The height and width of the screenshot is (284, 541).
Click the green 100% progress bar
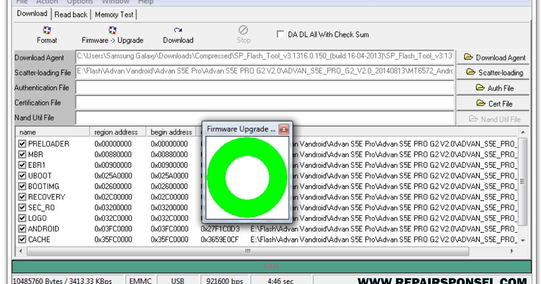coord(270,266)
